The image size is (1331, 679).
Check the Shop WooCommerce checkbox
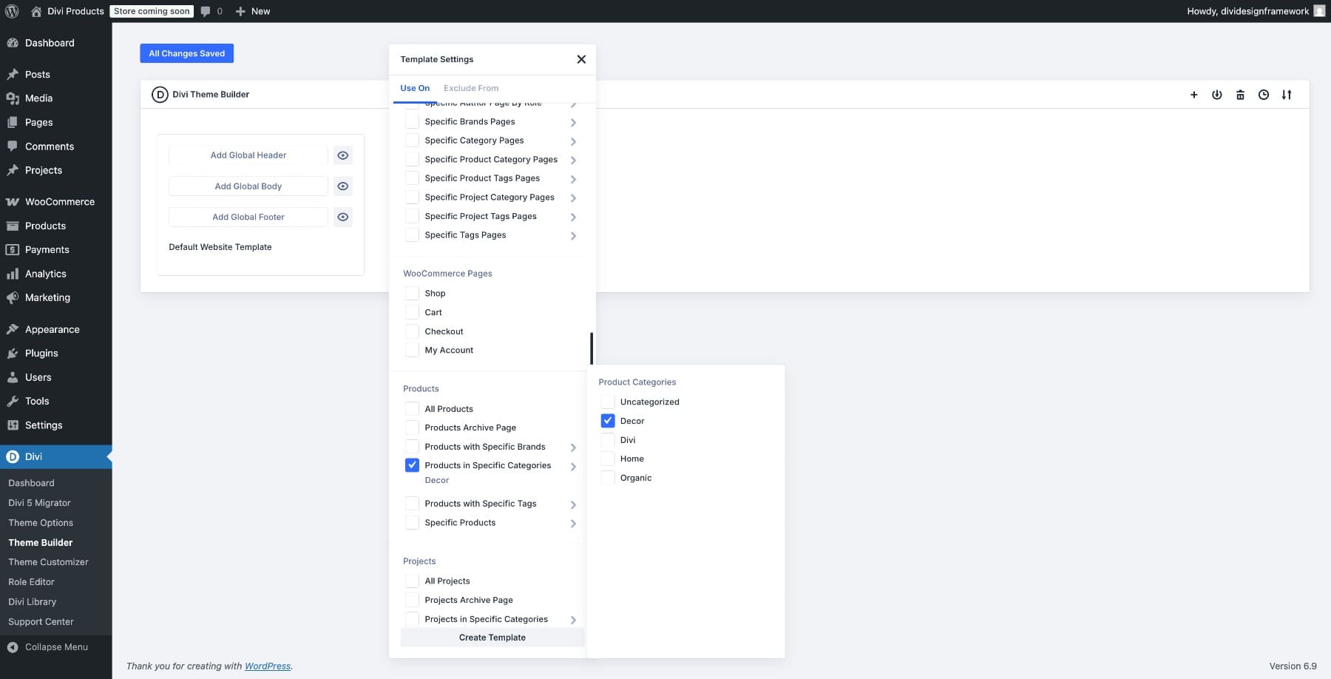coord(412,293)
